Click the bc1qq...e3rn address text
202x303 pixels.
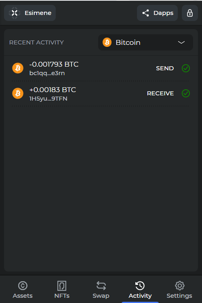(47, 73)
